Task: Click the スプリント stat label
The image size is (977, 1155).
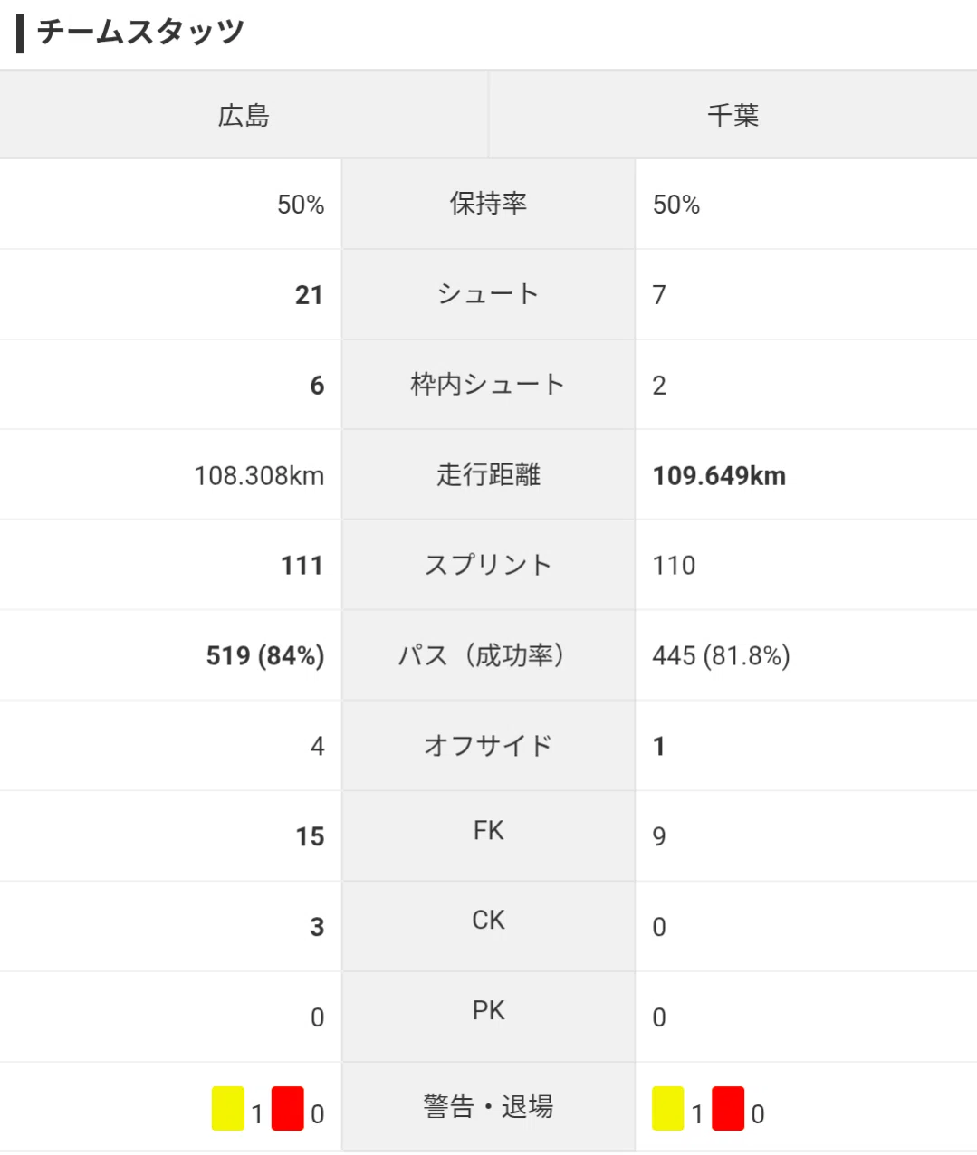Action: (x=488, y=565)
